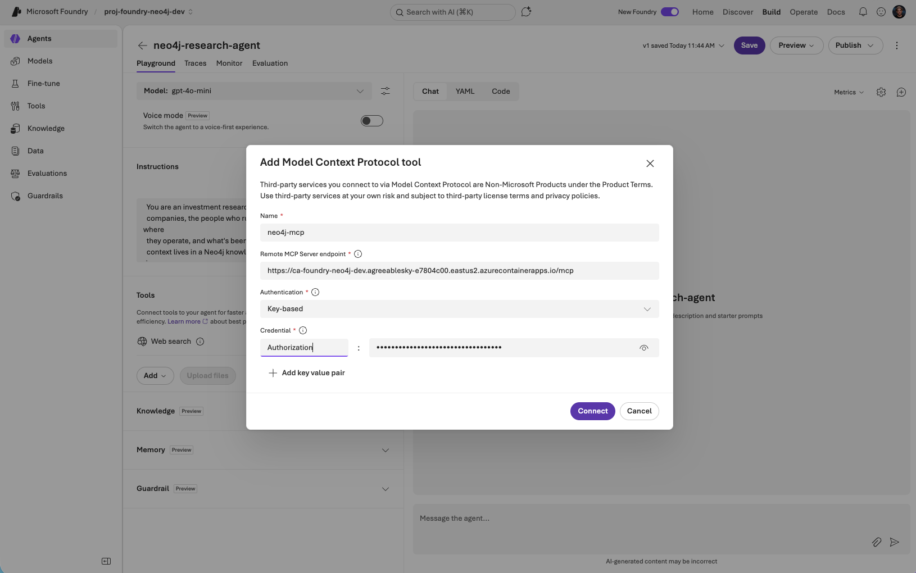Screen dimensions: 916x573
Task: Click the Search with AI box
Action: [x=452, y=12]
